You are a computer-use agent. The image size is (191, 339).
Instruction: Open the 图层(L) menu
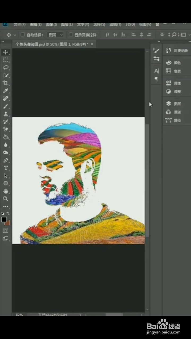pyautogui.click(x=67, y=24)
